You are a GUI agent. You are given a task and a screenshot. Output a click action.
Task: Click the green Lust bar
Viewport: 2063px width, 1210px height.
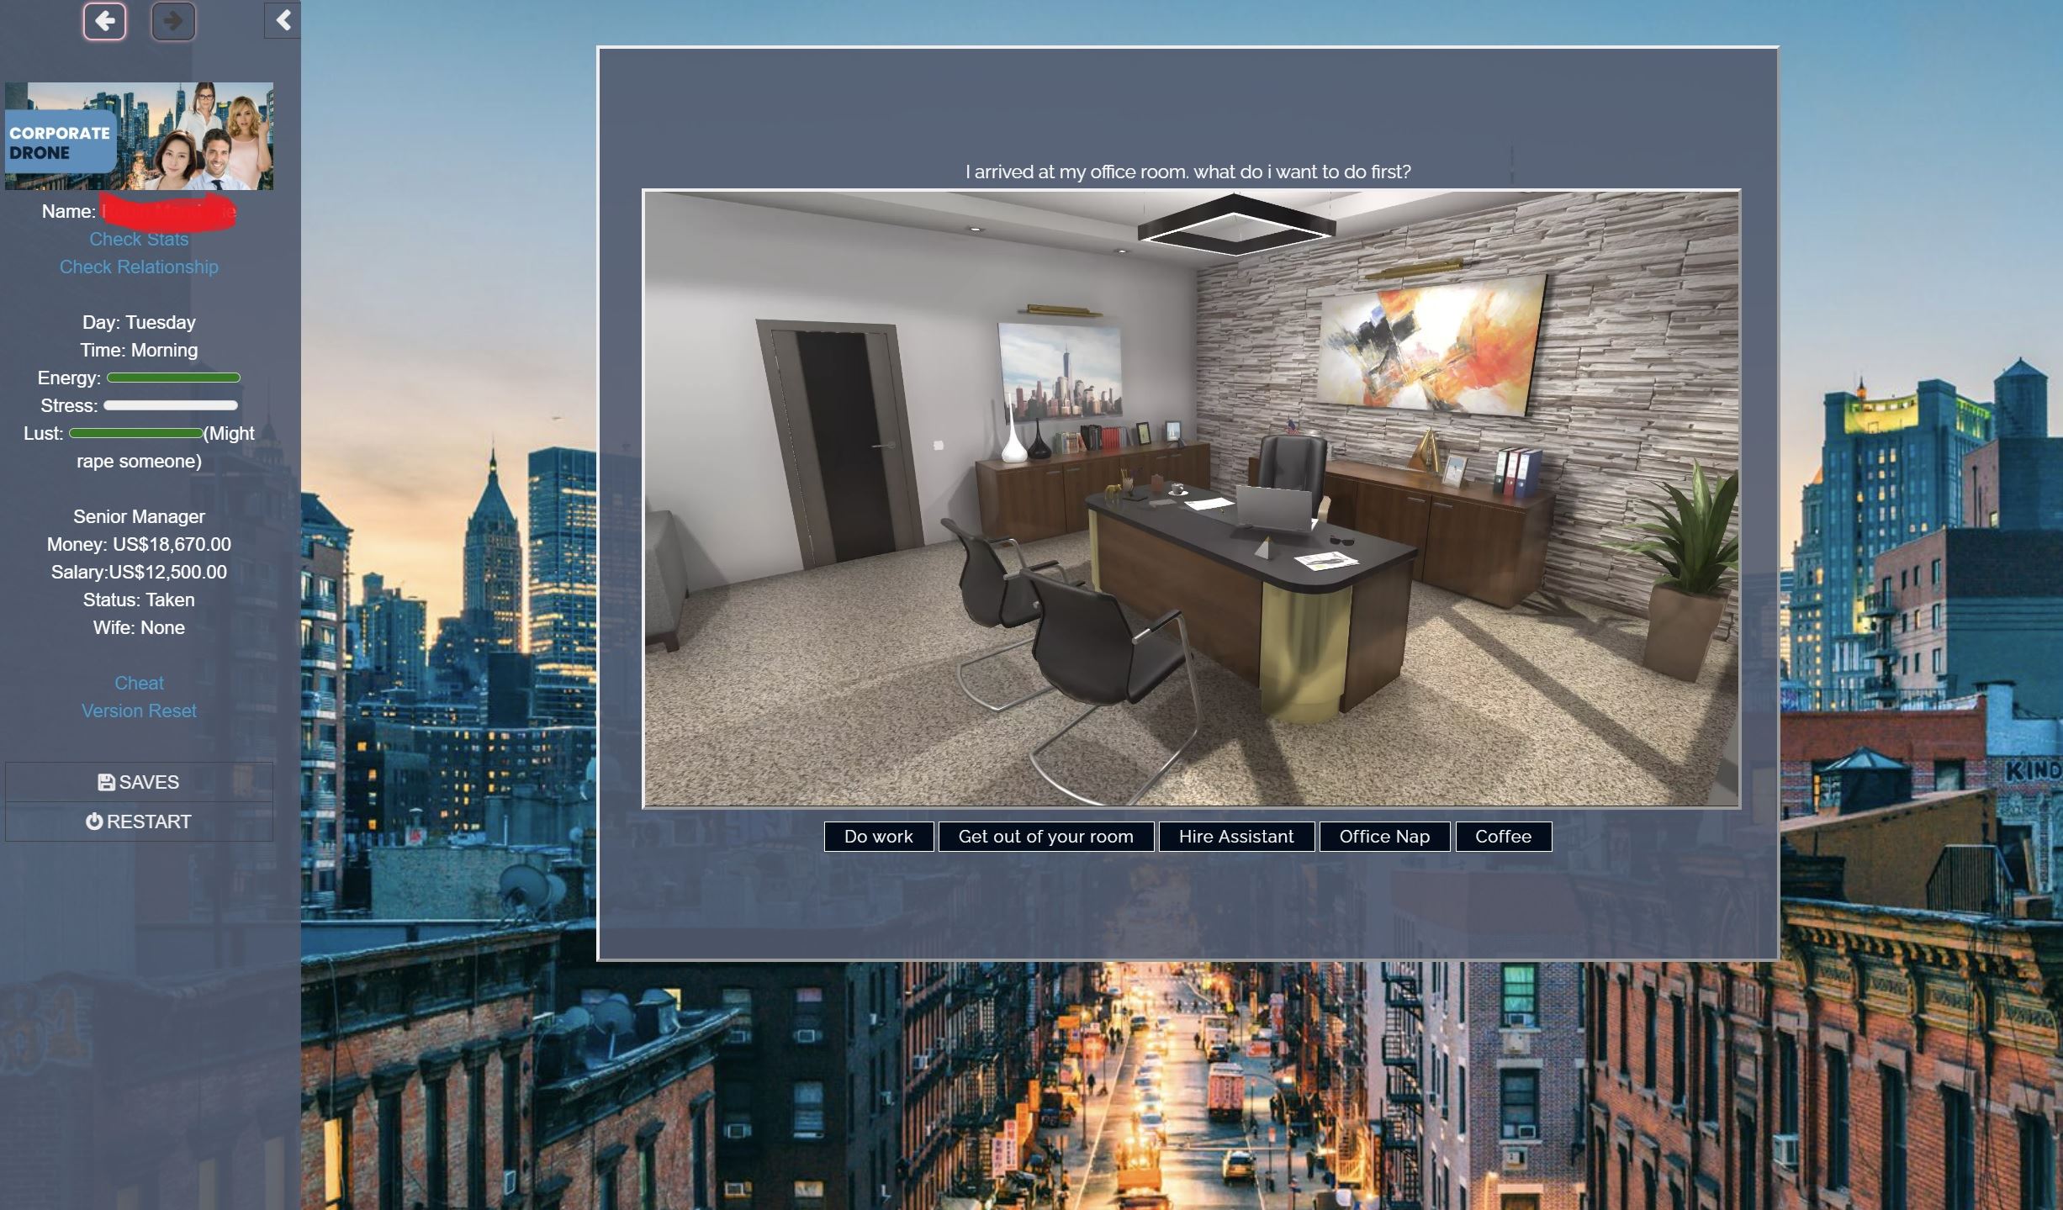click(135, 433)
